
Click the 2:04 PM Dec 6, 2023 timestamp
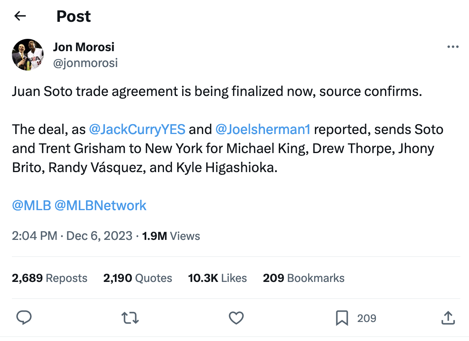[x=72, y=236]
